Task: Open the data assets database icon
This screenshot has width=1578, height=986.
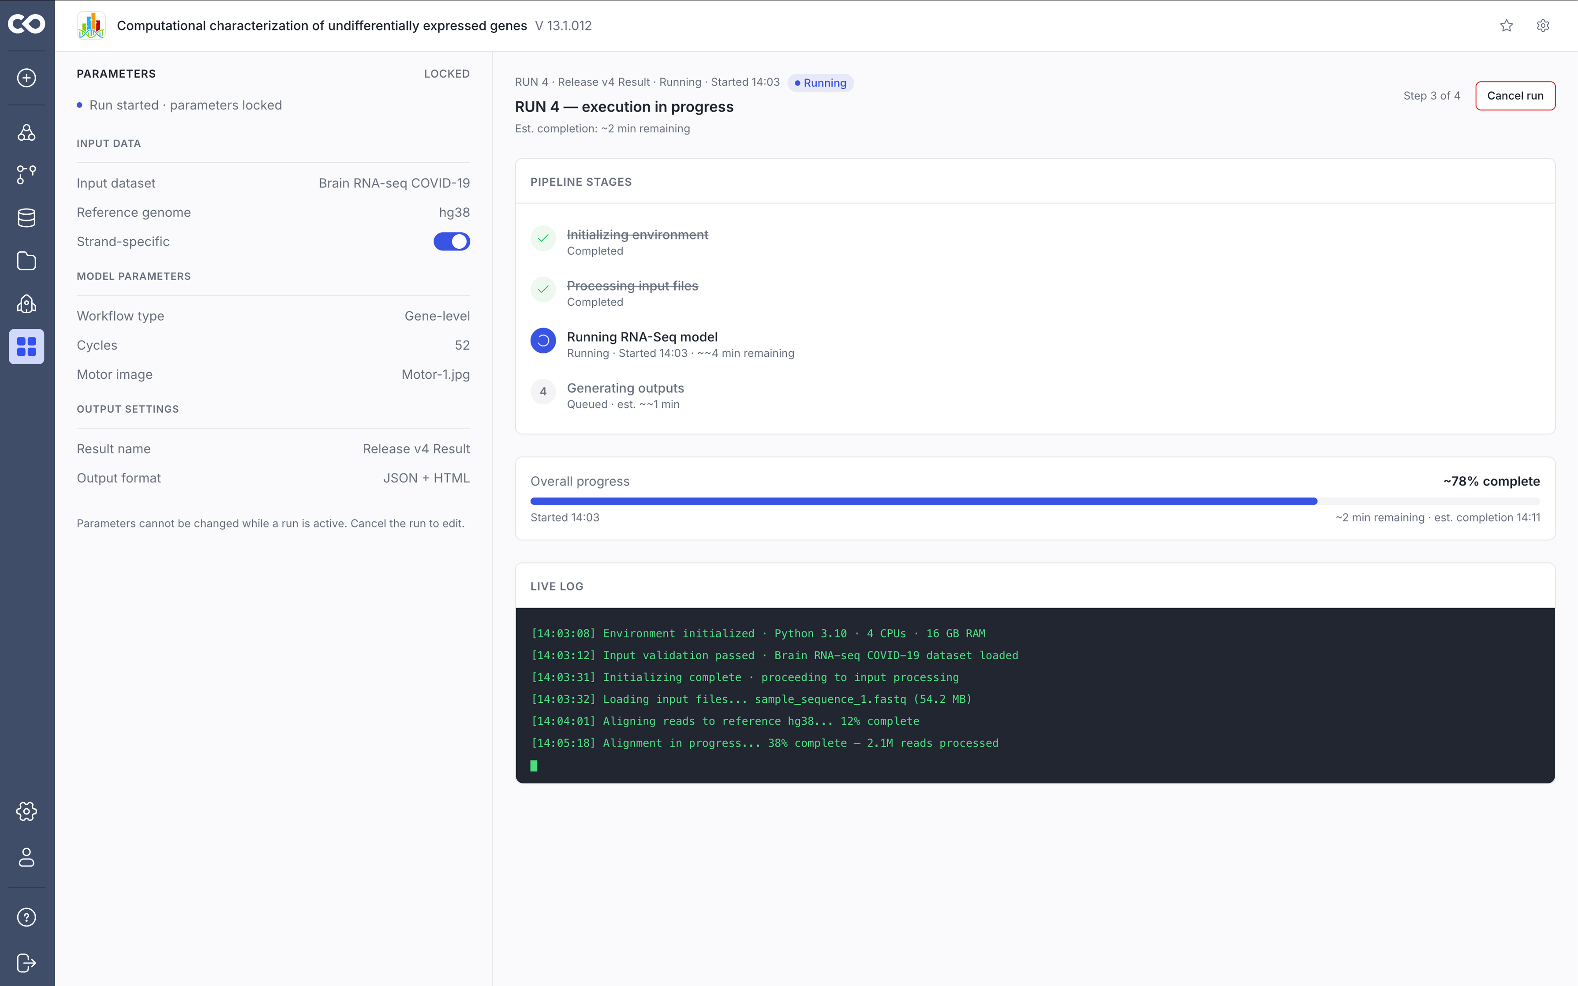Action: tap(27, 218)
